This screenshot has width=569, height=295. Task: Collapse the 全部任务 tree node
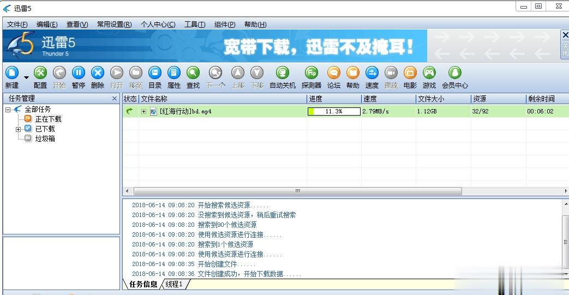[x=8, y=109]
